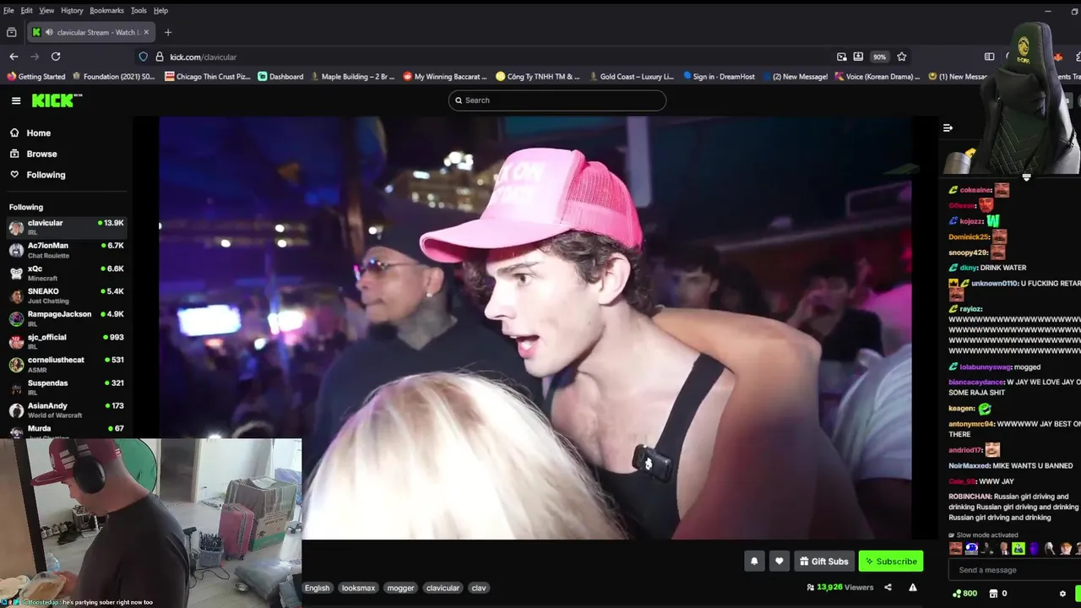The height and width of the screenshot is (608, 1081).
Task: Click username cokeaine in chat
Action: [975, 190]
